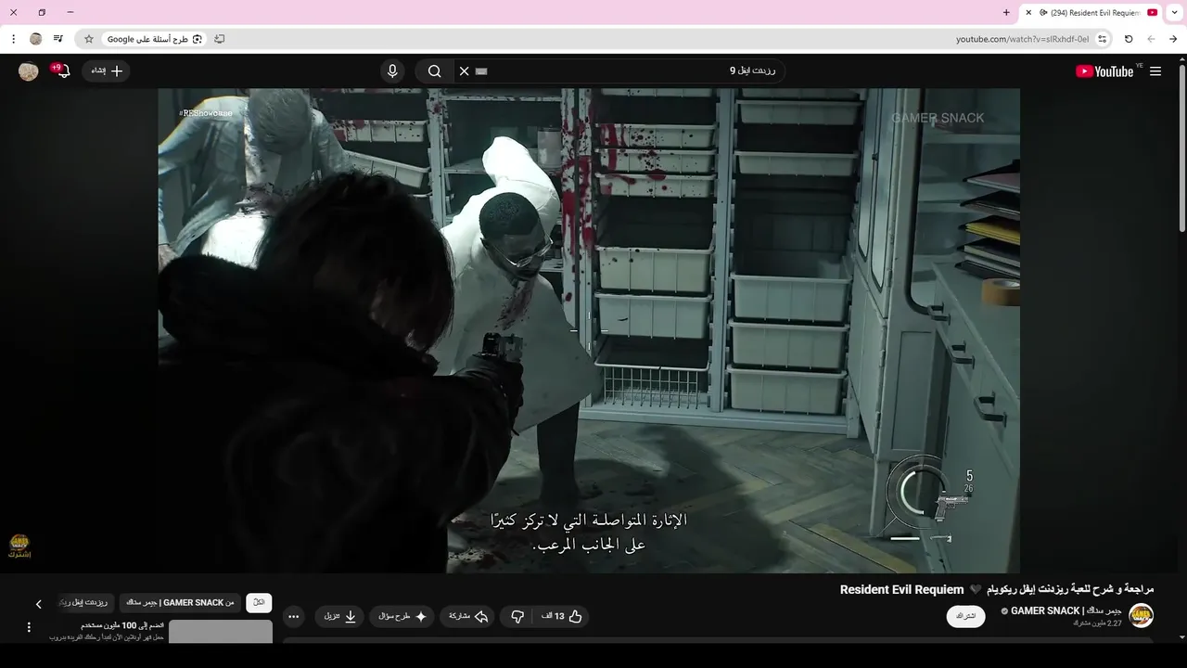Switch to the Resident Evil Requiem tab
The image size is (1187, 668).
[x=1091, y=13]
